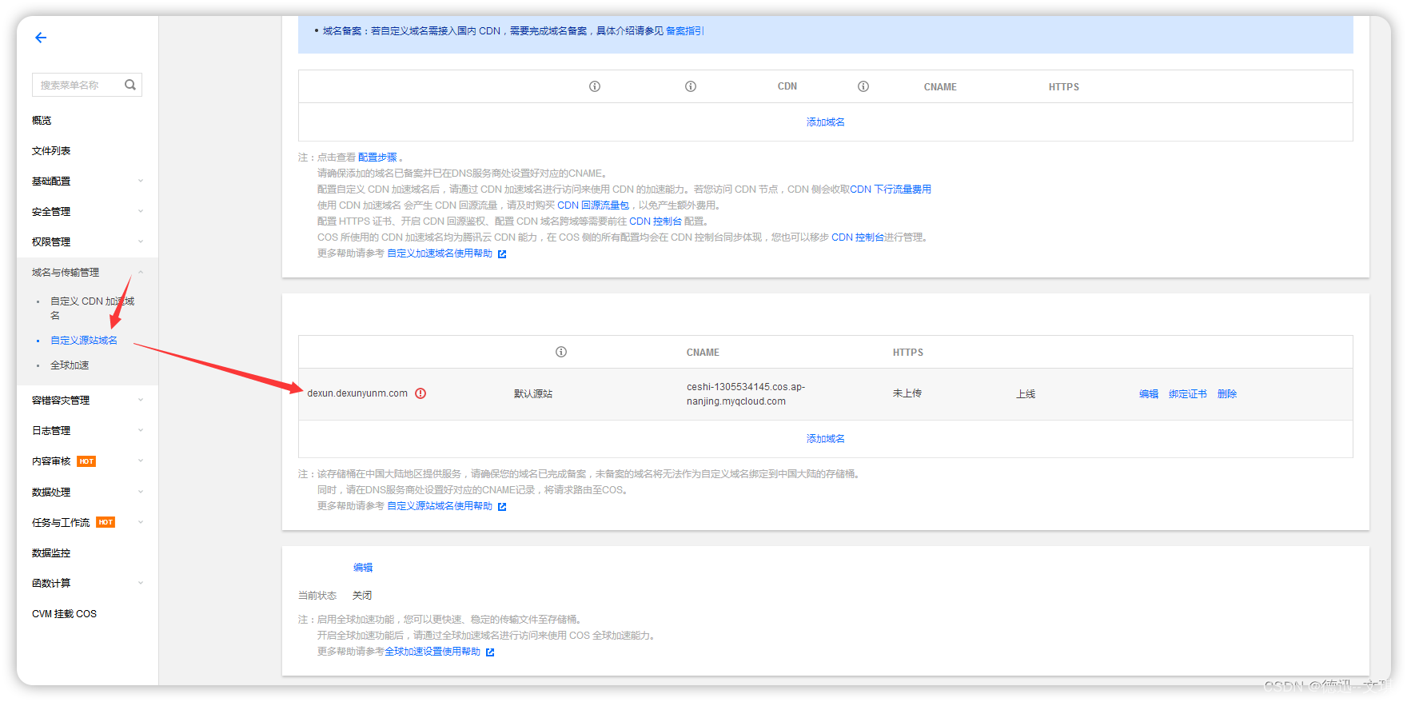
Task: Open 自定义源站域名使用帮助 link
Action: coord(440,506)
